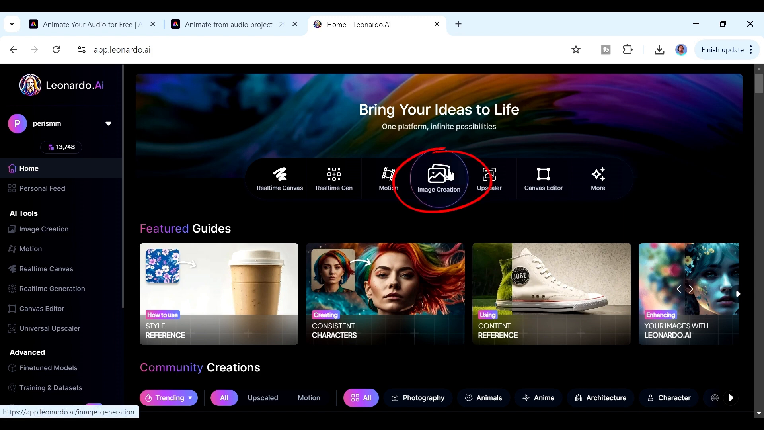Filter by the Animals category

point(483,398)
